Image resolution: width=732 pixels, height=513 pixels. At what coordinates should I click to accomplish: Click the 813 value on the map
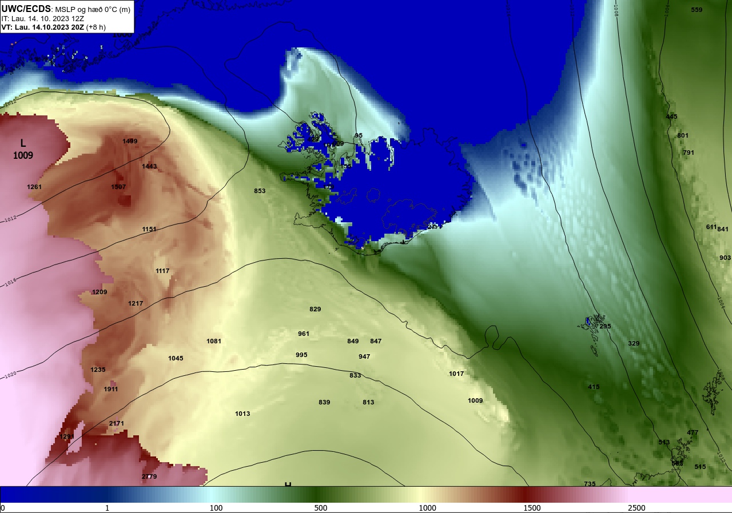click(368, 402)
